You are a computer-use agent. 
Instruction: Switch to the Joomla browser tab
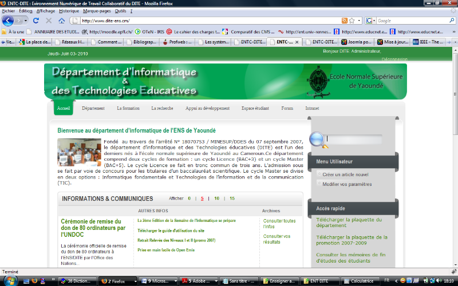click(x=356, y=42)
